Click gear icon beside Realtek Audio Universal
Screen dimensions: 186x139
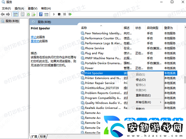[82, 108]
